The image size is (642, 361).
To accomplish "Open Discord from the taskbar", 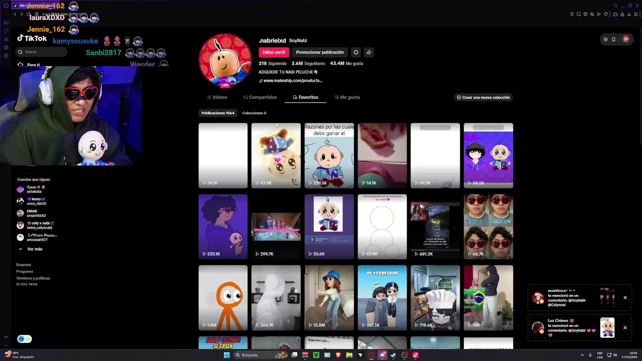I will point(382,355).
